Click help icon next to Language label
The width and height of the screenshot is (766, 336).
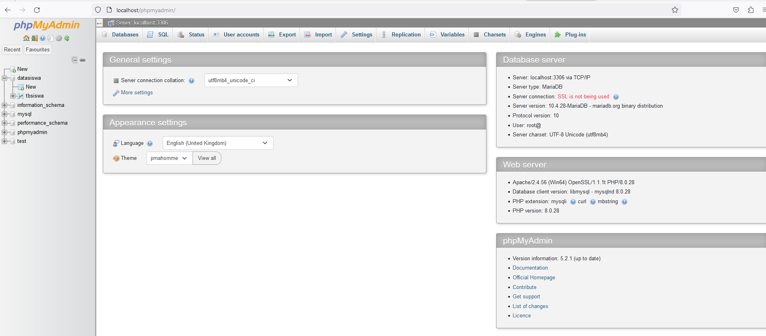point(150,143)
